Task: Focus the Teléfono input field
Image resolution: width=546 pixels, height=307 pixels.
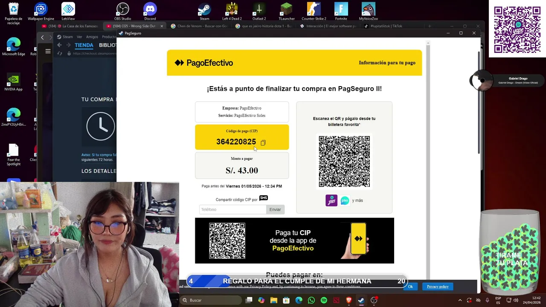Action: (x=233, y=209)
